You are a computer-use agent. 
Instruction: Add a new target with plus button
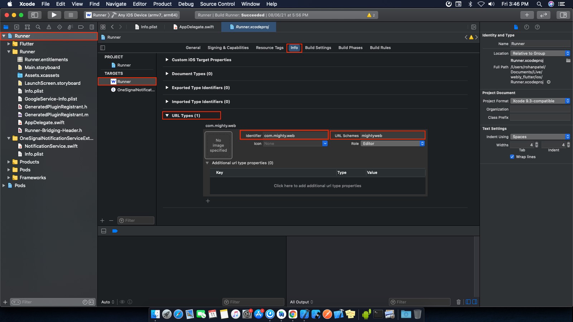pos(102,220)
